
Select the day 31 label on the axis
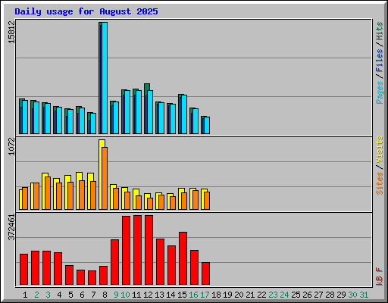point(364,295)
